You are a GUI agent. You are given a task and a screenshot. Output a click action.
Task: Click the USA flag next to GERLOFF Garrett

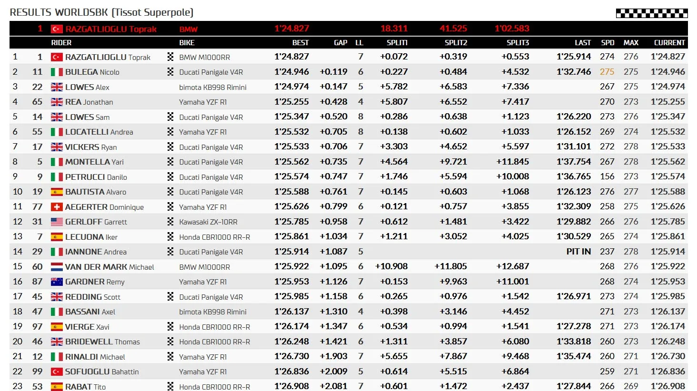point(57,222)
